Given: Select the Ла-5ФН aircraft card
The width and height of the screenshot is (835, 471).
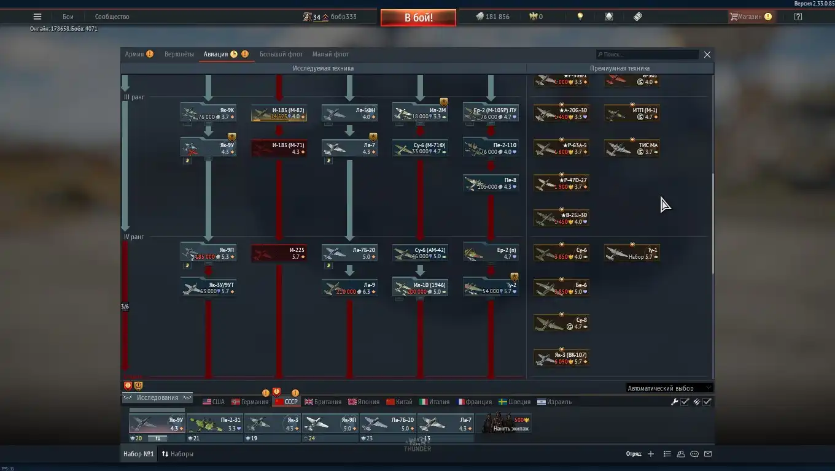Looking at the screenshot, I should click(x=349, y=113).
